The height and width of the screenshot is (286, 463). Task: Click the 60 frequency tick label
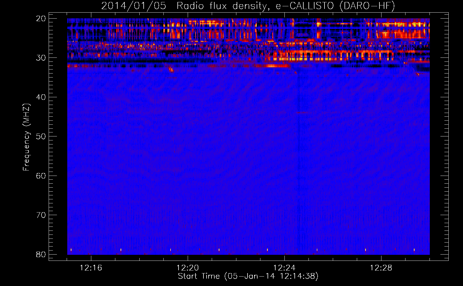click(41, 176)
